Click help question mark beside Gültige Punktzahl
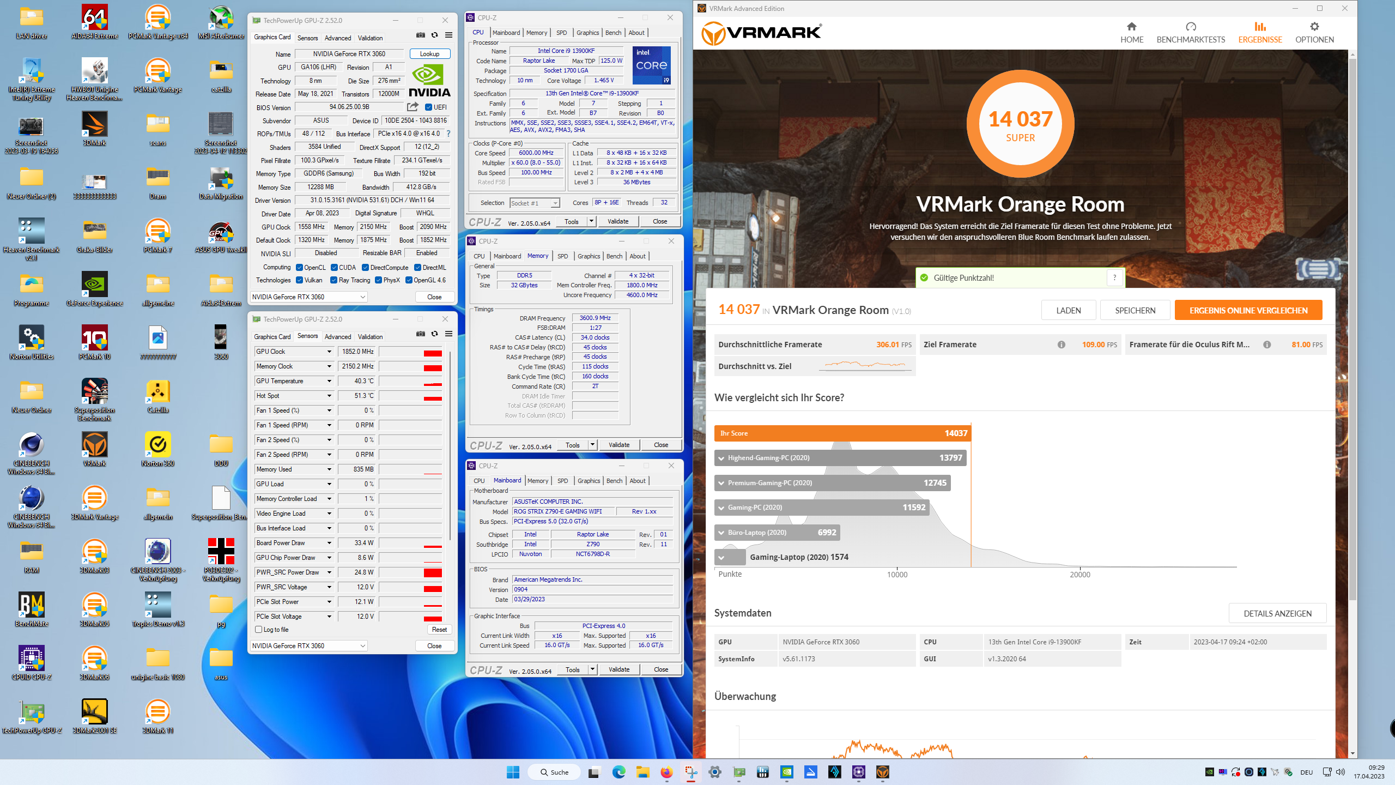This screenshot has height=785, width=1395. [x=1115, y=278]
